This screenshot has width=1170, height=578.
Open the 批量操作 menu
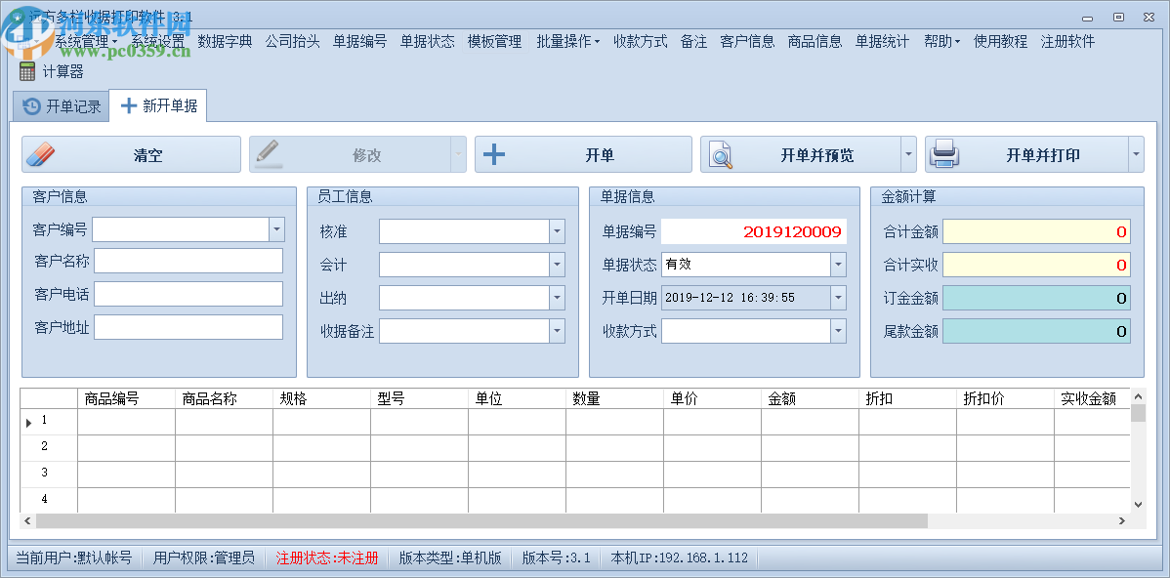[566, 42]
